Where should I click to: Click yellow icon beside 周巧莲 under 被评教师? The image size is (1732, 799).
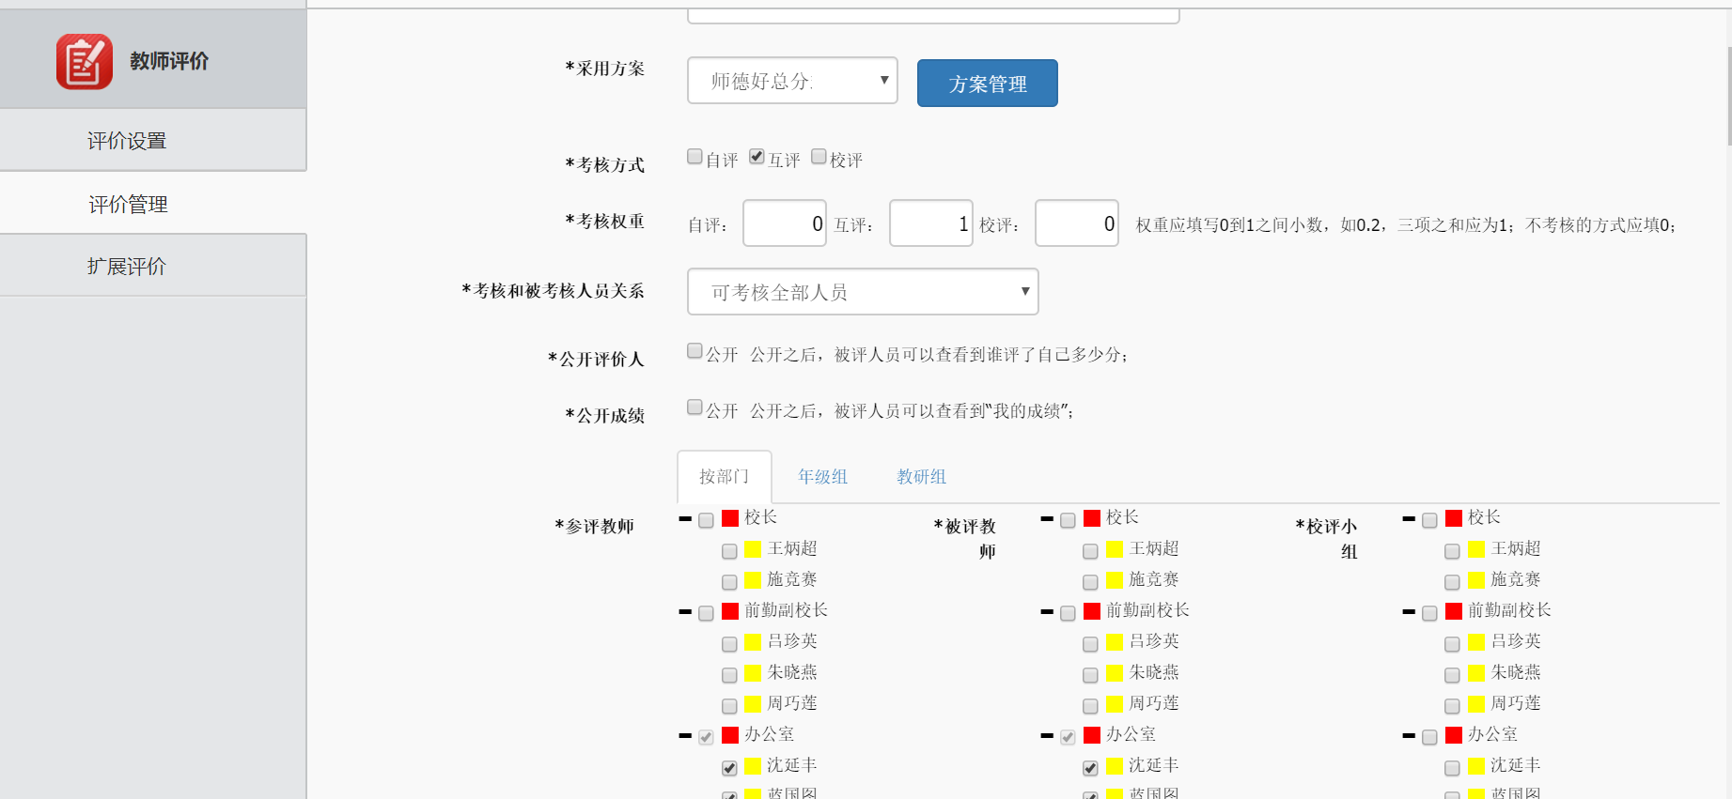tap(1115, 704)
